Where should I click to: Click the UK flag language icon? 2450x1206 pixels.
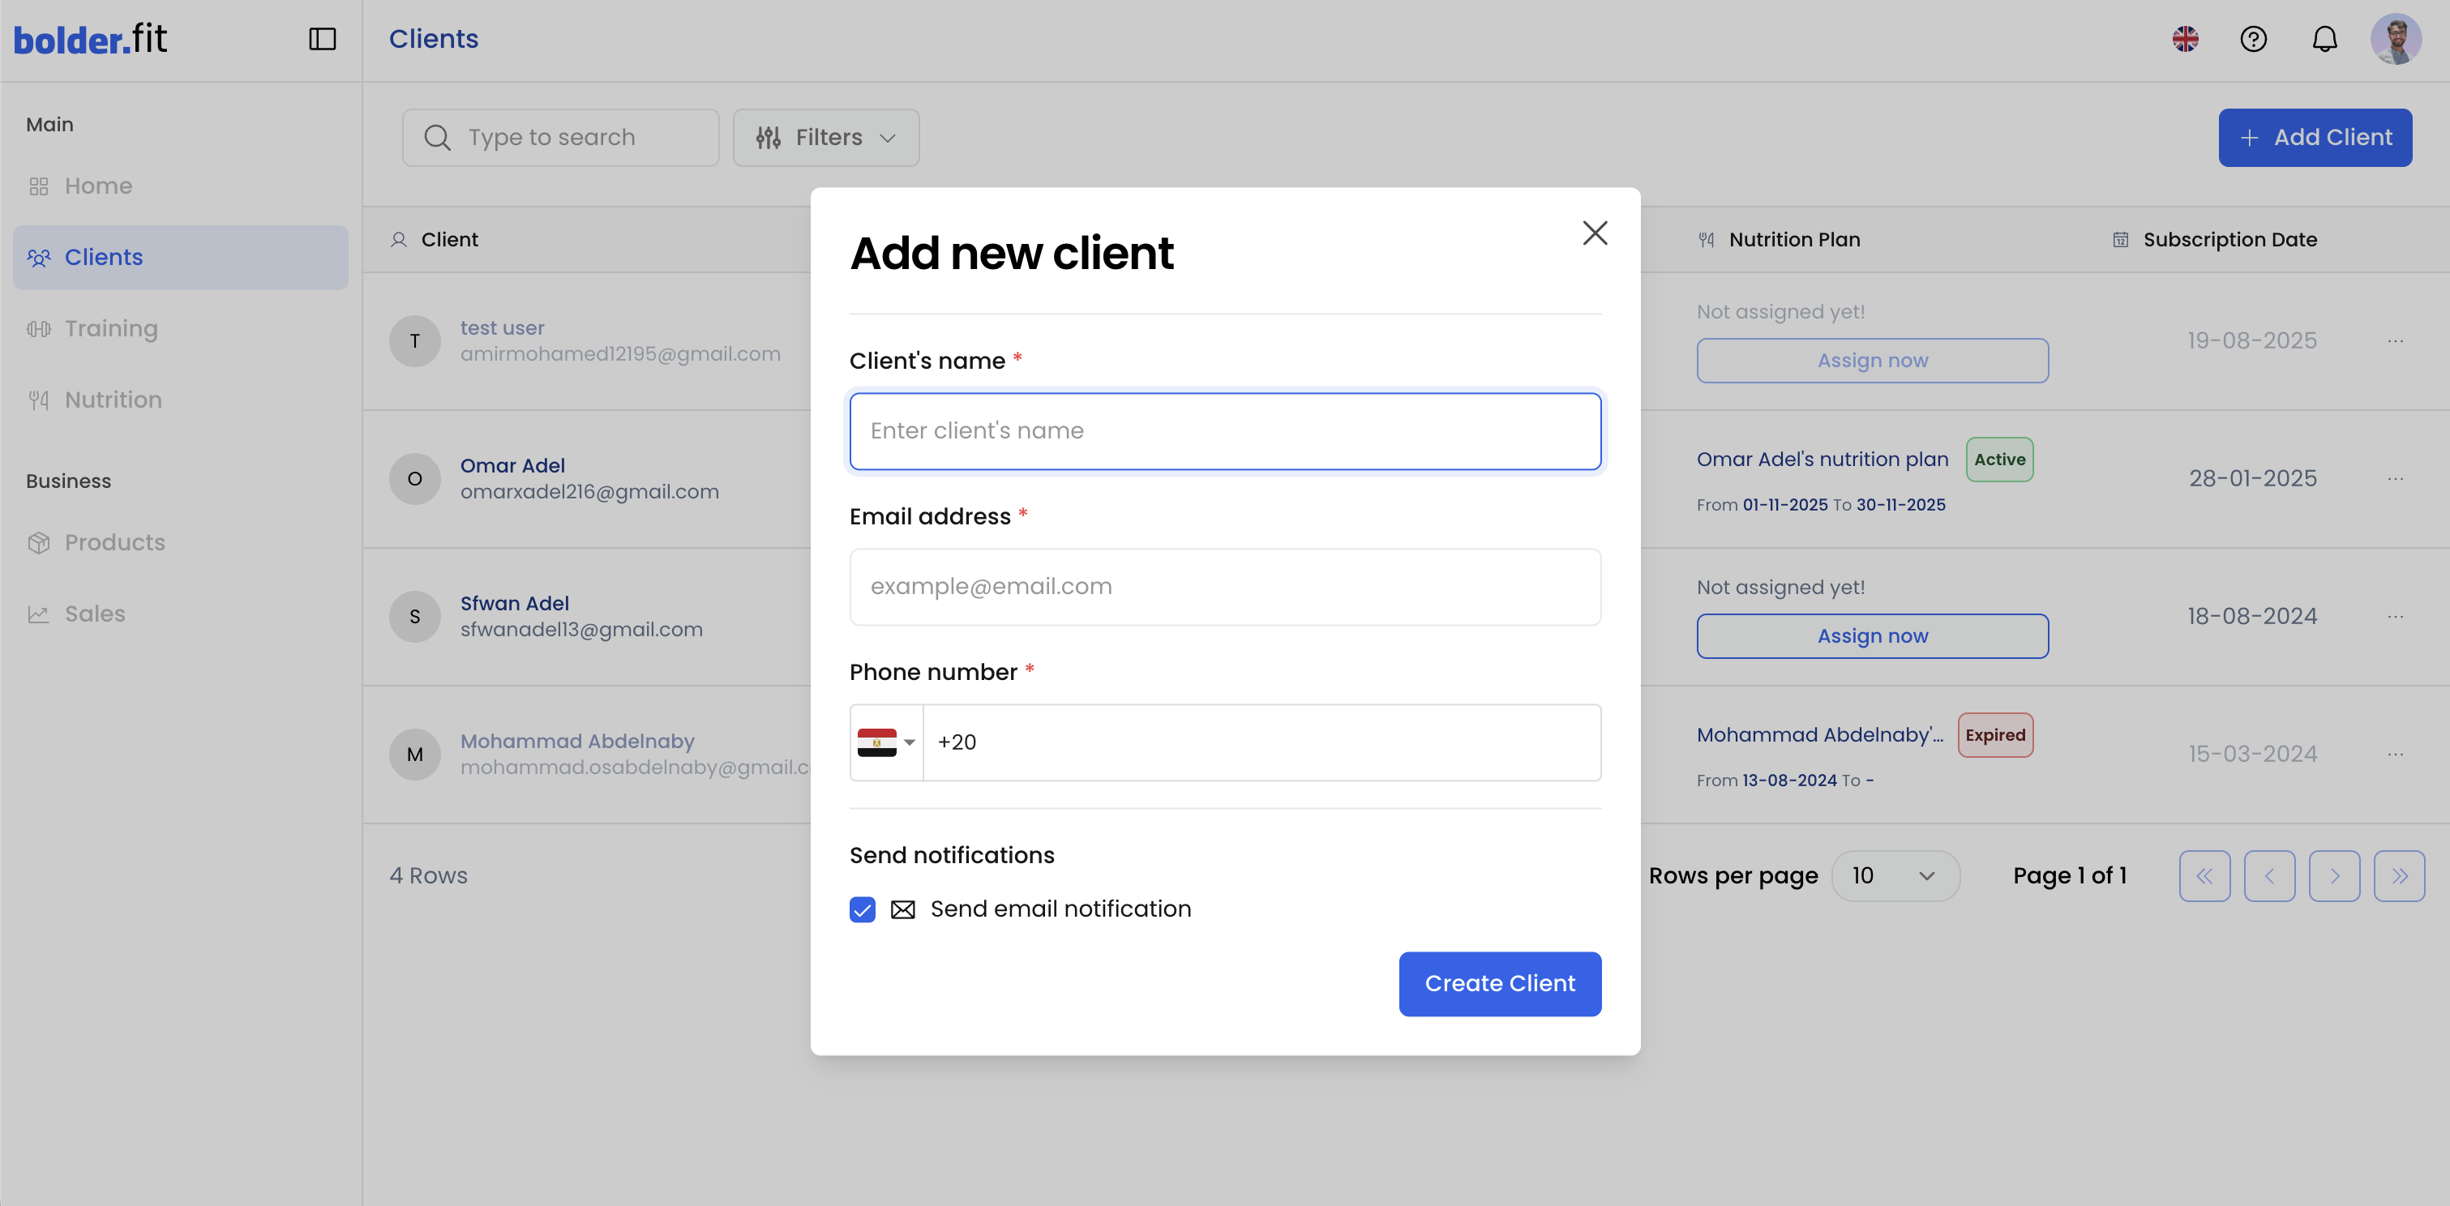pos(2185,39)
